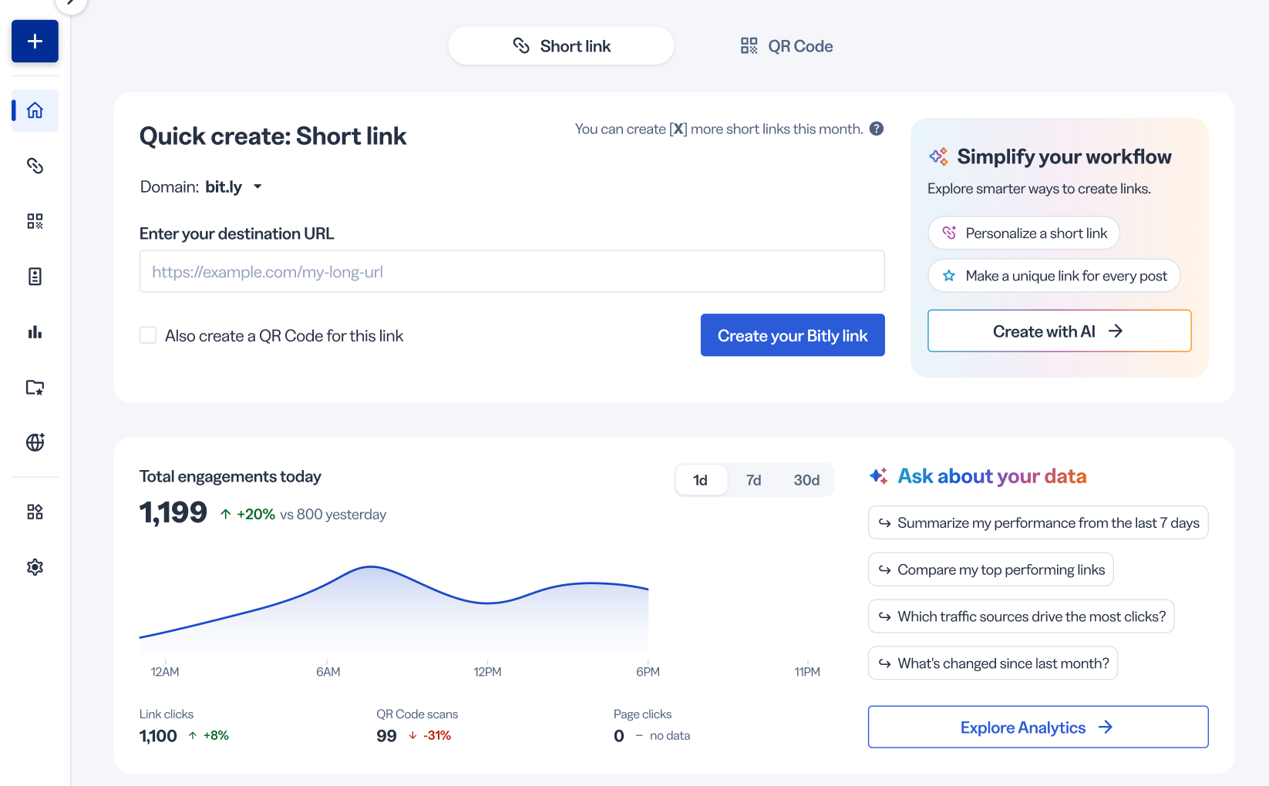1269x786 pixels.
Task: Open the Links page via chain icon in sidebar
Action: coord(35,166)
